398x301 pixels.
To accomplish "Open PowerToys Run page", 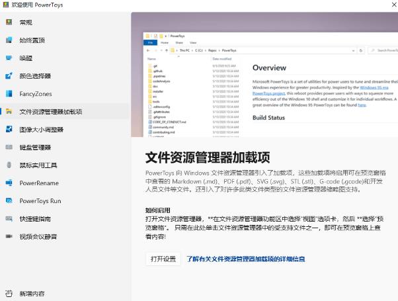I will pos(65,200).
